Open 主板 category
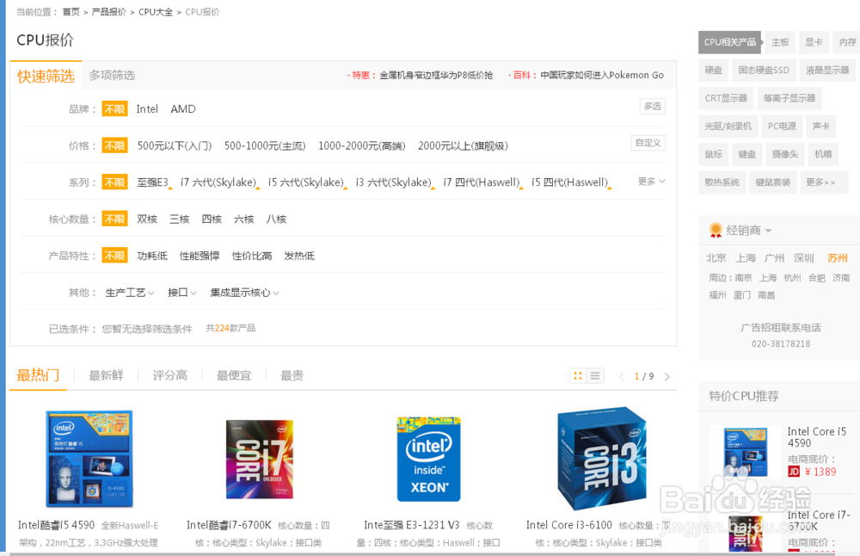860x556 pixels. point(780,42)
